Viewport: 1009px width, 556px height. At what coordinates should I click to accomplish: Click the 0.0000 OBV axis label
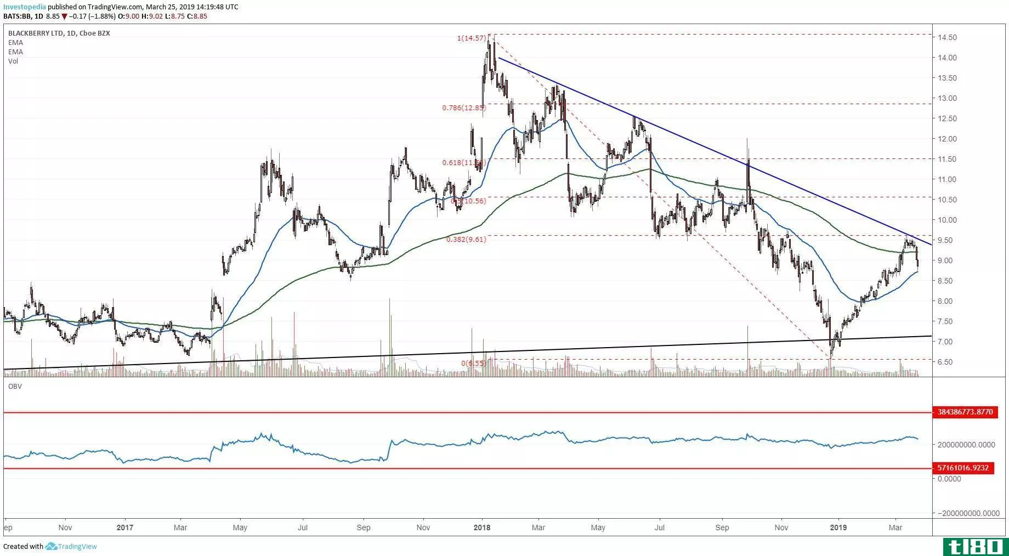pyautogui.click(x=949, y=479)
